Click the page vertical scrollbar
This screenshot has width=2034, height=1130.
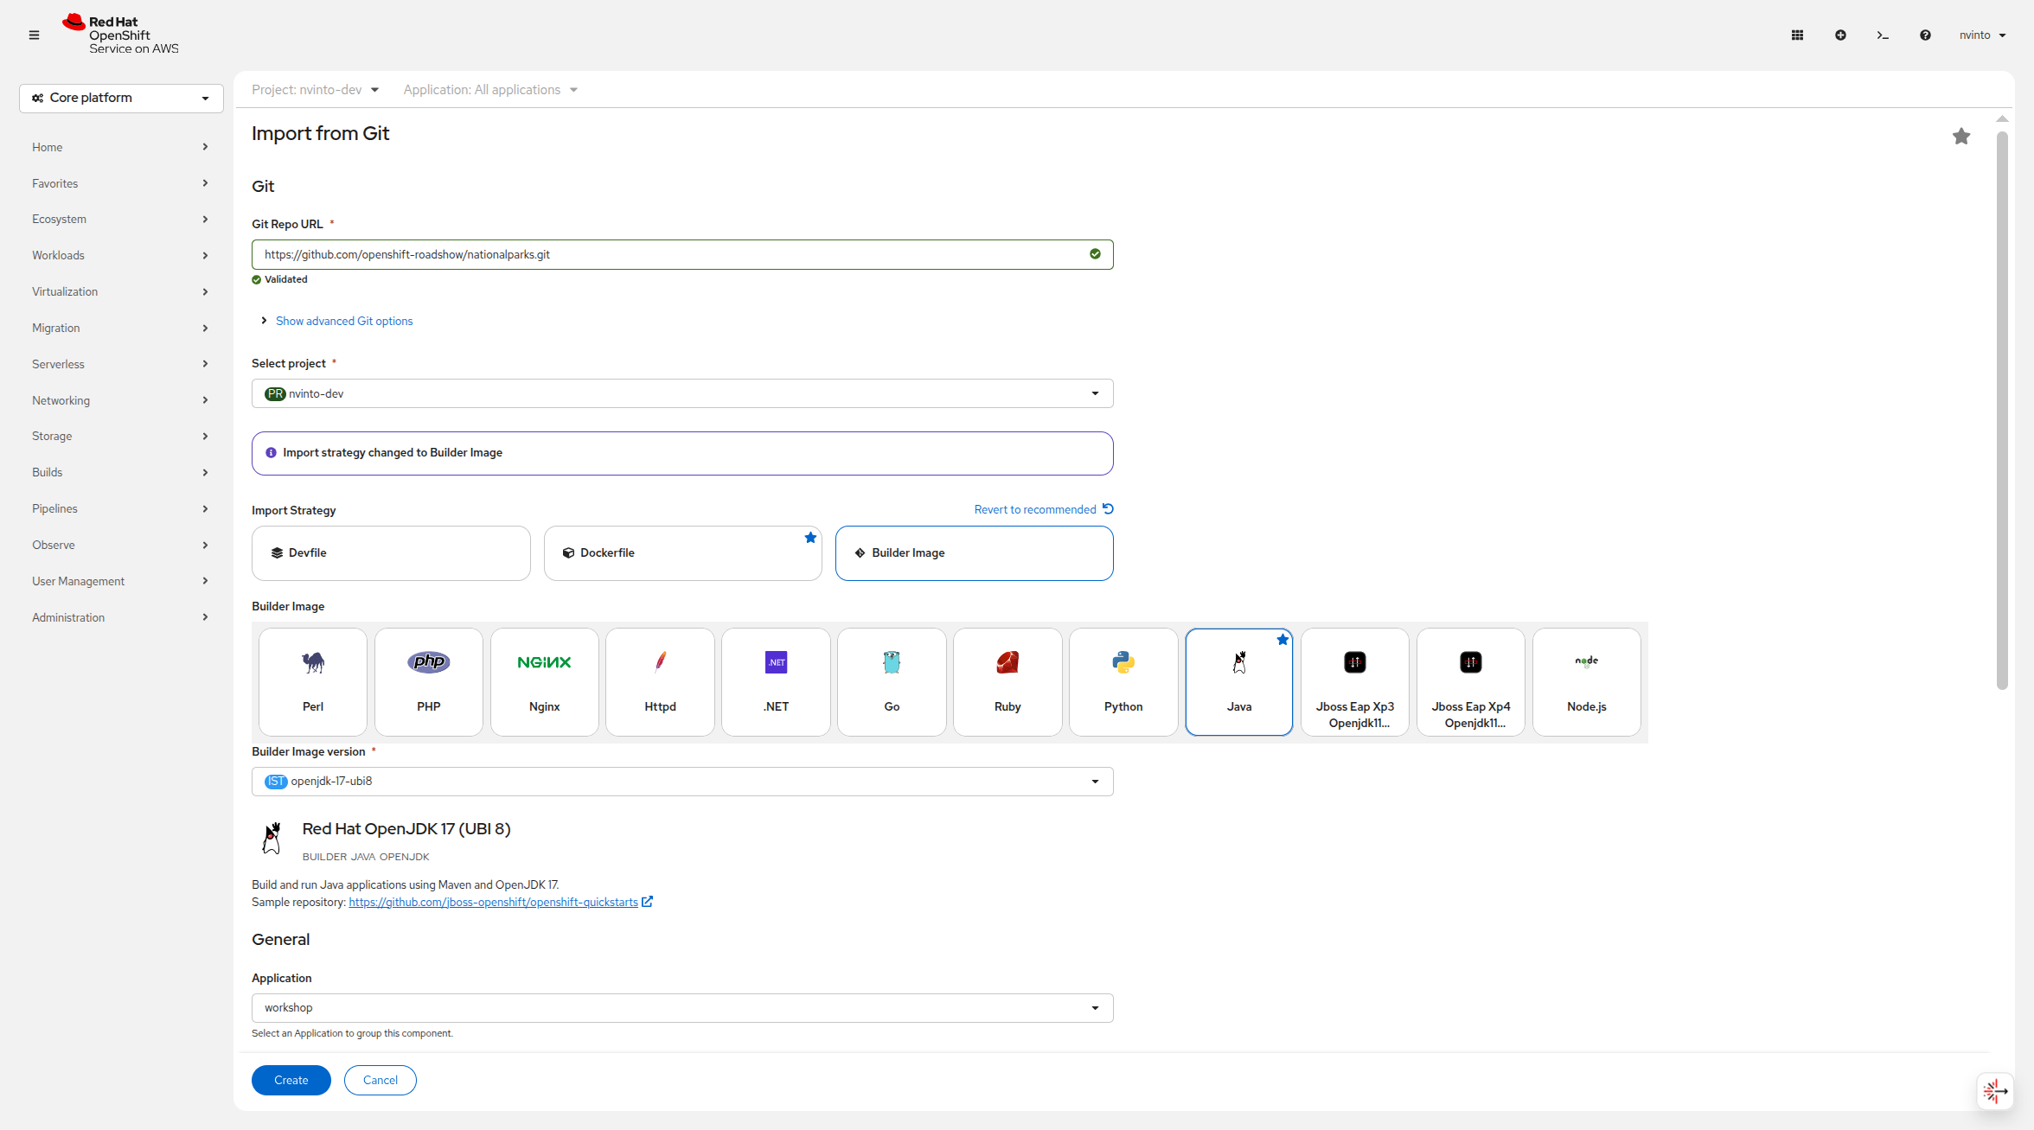[2001, 411]
